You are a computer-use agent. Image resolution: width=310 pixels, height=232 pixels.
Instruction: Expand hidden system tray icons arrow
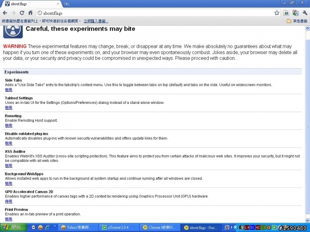pyautogui.click(x=235, y=228)
